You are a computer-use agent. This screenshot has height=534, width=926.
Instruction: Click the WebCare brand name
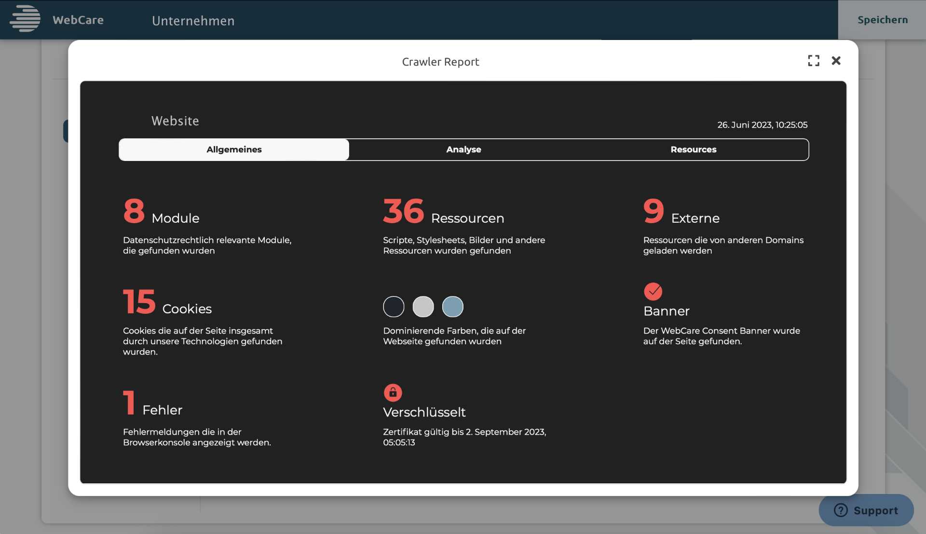click(78, 20)
